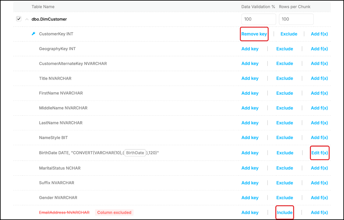Exclude the BirthDate column
This screenshot has height=220, width=344.
285,153
